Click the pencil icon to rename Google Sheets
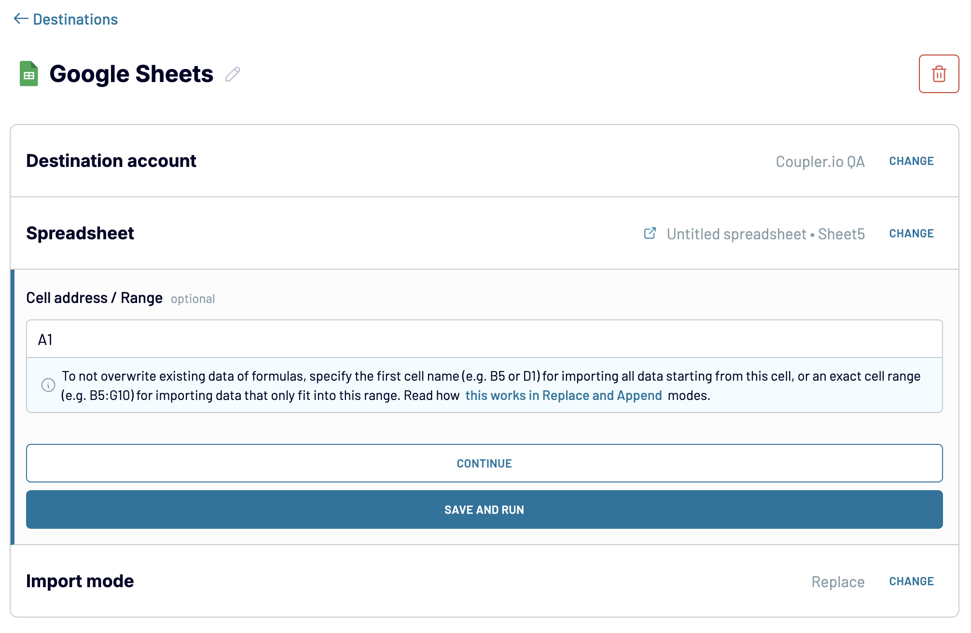This screenshot has width=971, height=633. point(233,74)
